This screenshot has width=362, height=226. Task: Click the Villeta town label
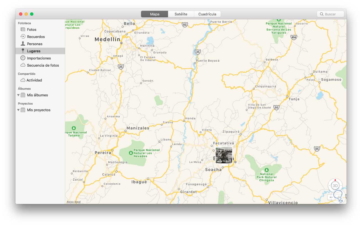click(207, 130)
